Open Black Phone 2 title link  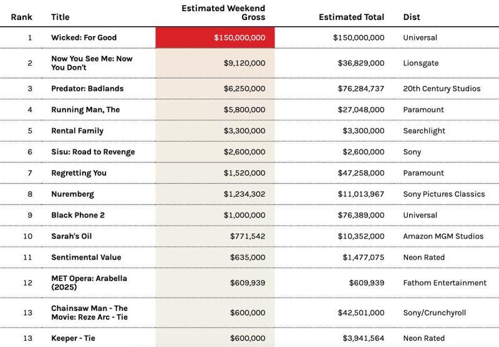[x=78, y=216]
